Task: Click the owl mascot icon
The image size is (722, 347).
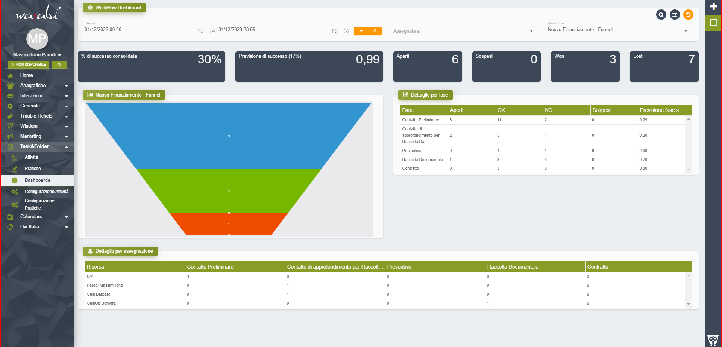Action: 713,340
